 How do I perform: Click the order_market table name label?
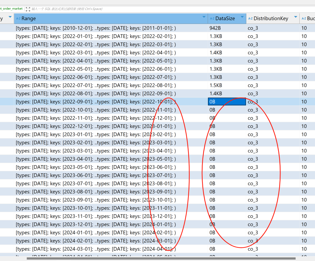(x=11, y=9)
